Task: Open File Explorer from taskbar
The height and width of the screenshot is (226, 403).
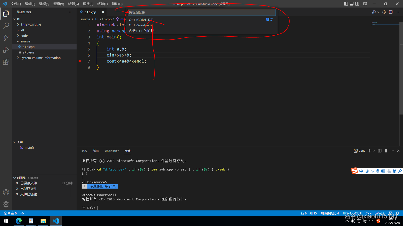Action: (43, 221)
